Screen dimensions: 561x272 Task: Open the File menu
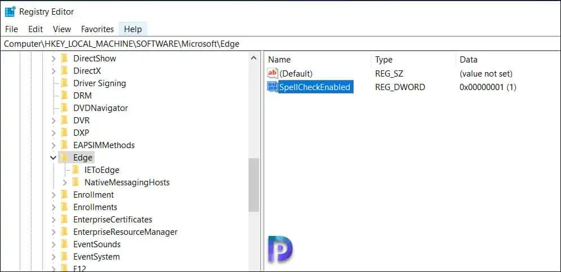(11, 29)
